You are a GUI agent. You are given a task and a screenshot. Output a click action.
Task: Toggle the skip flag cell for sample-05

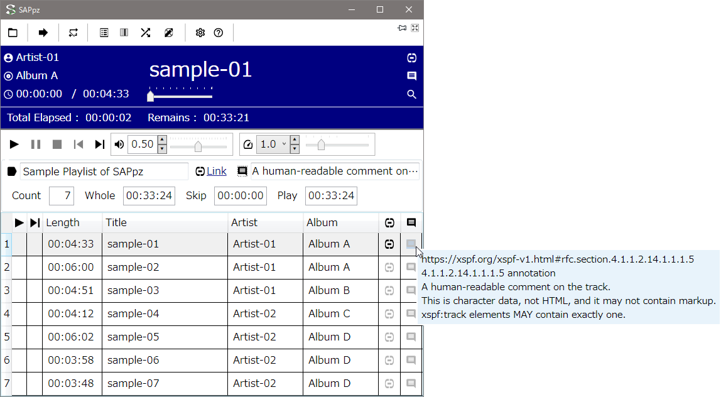pos(35,337)
